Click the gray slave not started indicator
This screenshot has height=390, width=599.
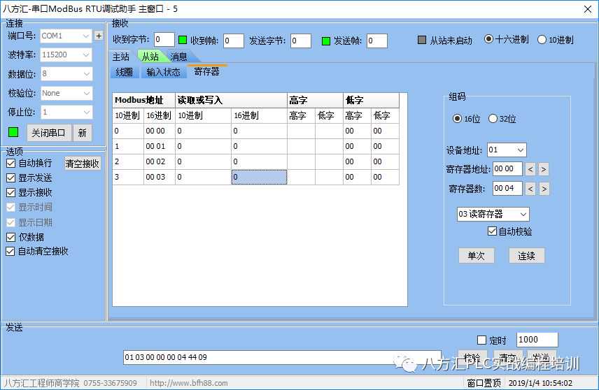(x=421, y=40)
